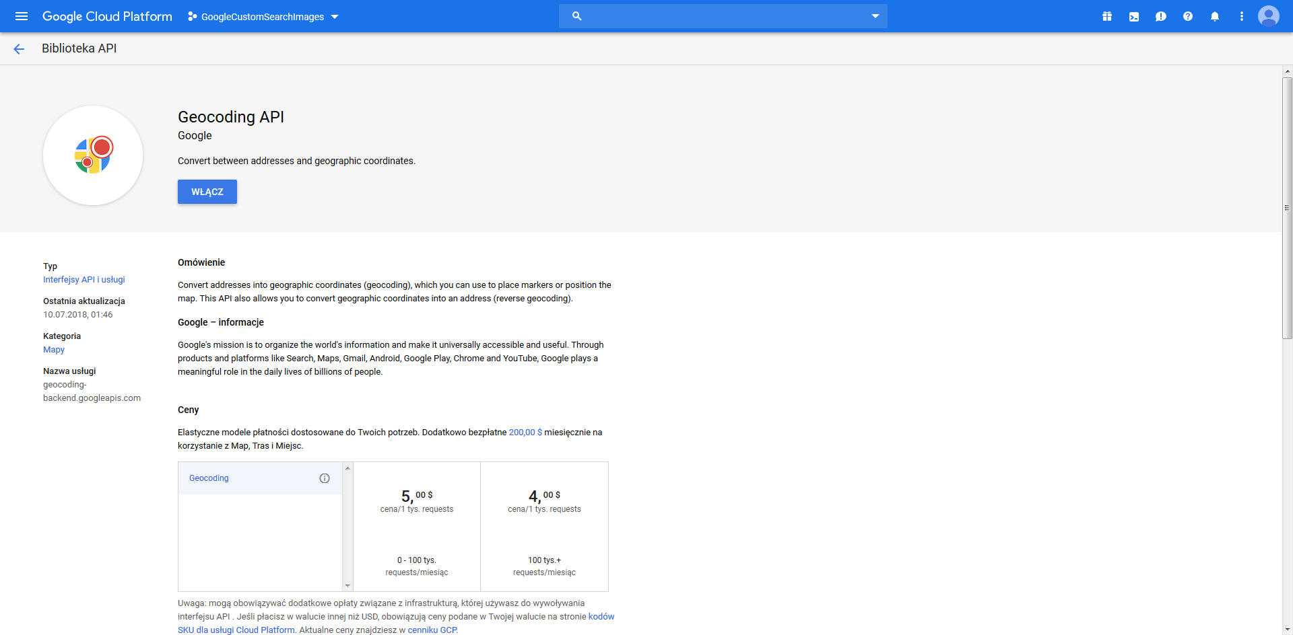1293x635 pixels.
Task: Click the Google Cloud Platform logo text
Action: 107,16
